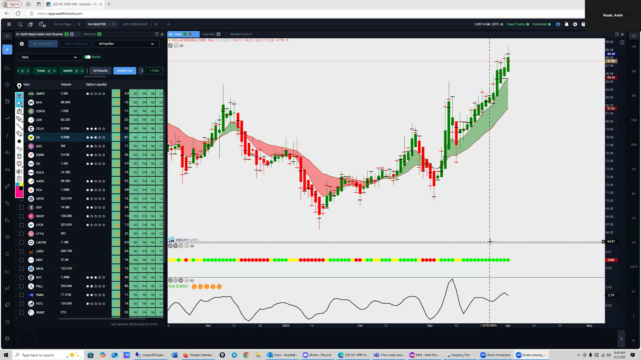Remove the weekly filter chip

(x=82, y=71)
